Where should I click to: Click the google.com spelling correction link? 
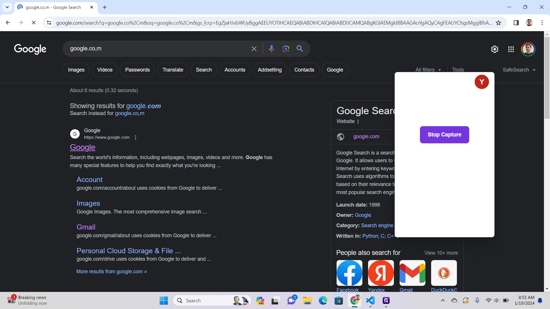point(144,106)
